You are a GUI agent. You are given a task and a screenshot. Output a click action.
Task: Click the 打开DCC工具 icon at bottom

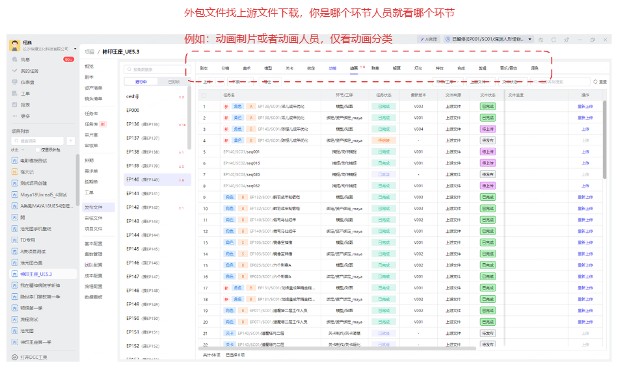tap(14, 357)
